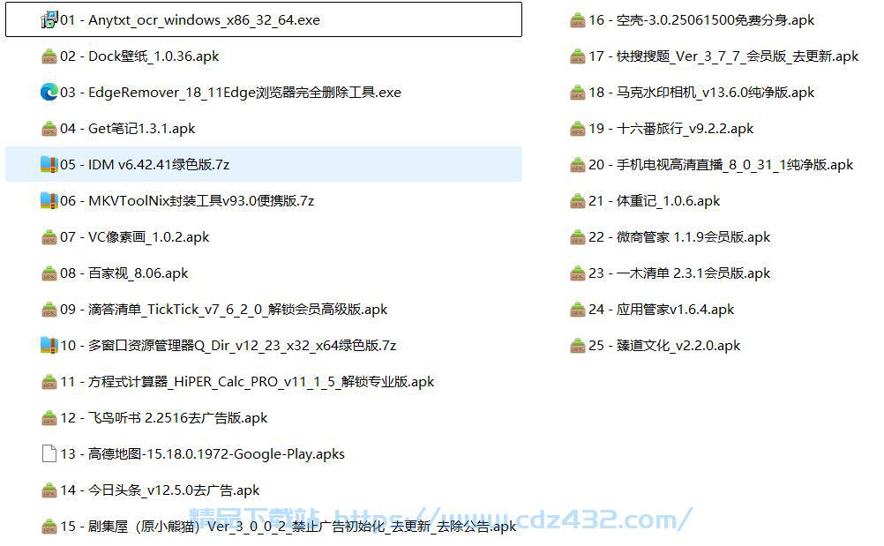Select file name 12 - 飞鸟听书 2.2516去广告版.apk
884x546 pixels.
coord(164,418)
